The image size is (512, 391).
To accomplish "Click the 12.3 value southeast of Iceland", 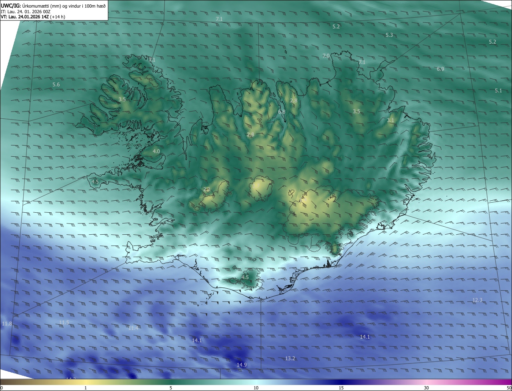I will (477, 300).
